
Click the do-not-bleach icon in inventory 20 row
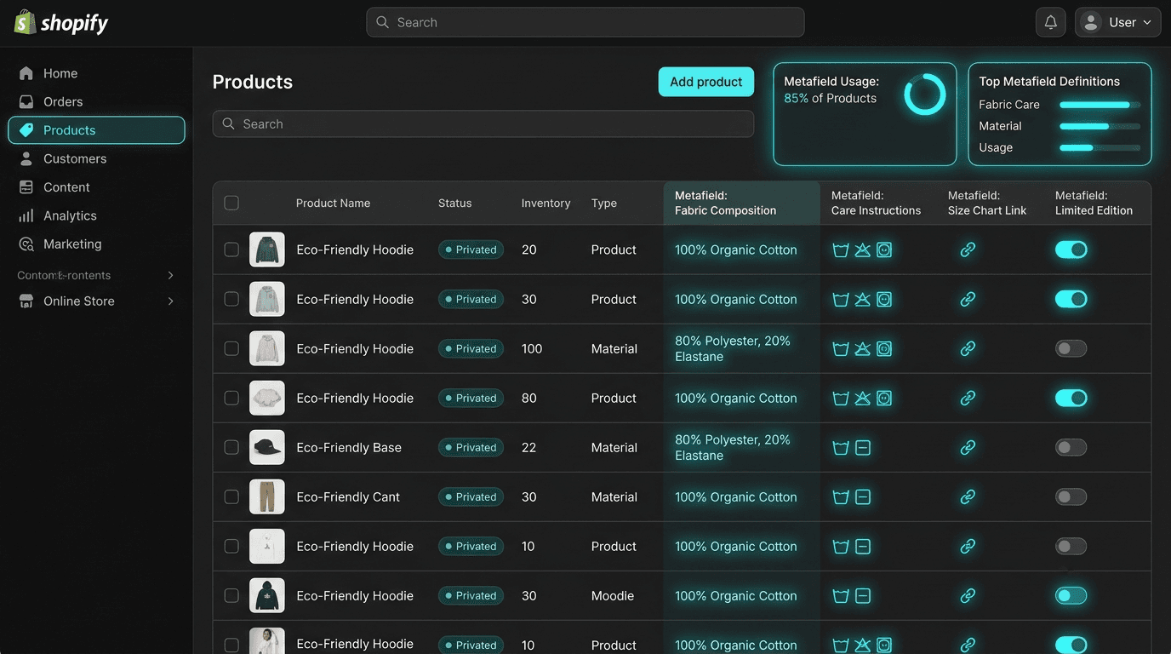[863, 250]
